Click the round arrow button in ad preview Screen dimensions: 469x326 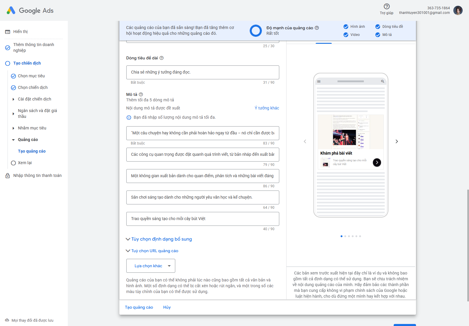(x=377, y=162)
